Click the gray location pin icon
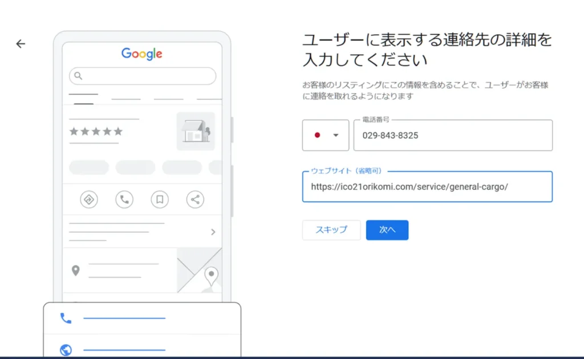 (x=75, y=271)
